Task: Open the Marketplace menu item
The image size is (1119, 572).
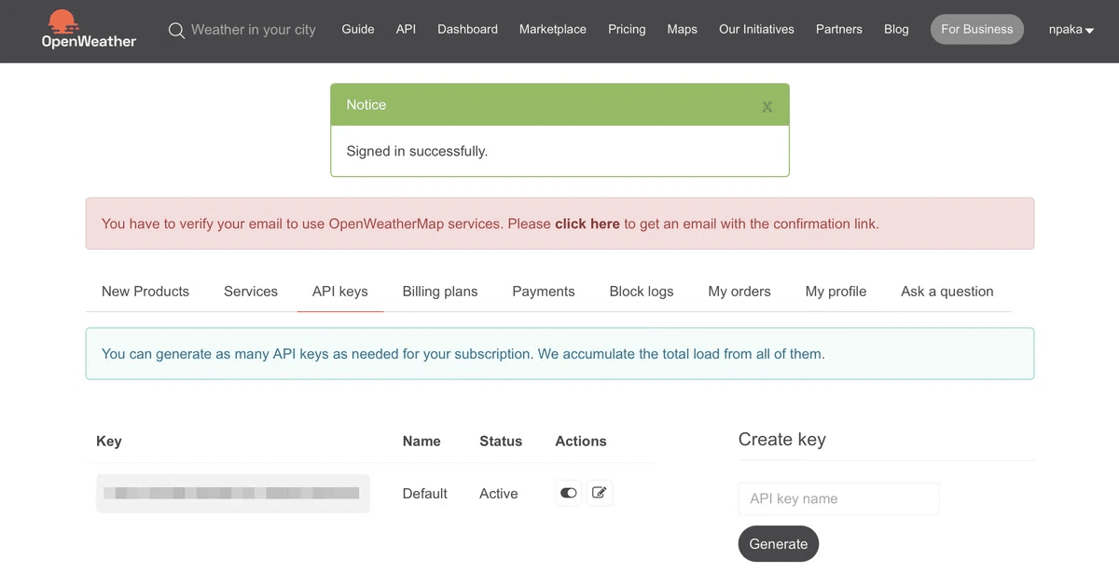Action: coord(553,30)
